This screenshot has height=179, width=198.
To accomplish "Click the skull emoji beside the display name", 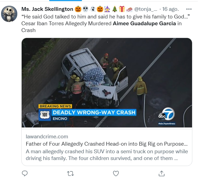I will [x=85, y=9].
